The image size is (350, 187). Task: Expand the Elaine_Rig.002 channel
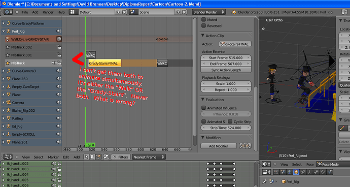click(4, 110)
